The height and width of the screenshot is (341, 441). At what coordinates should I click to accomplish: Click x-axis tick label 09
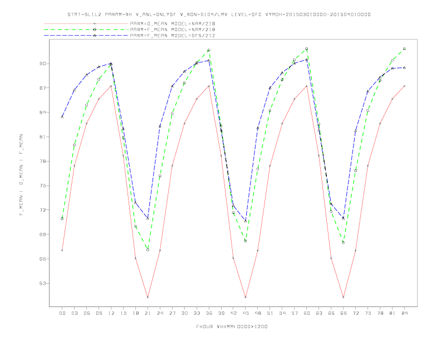pos(99,313)
